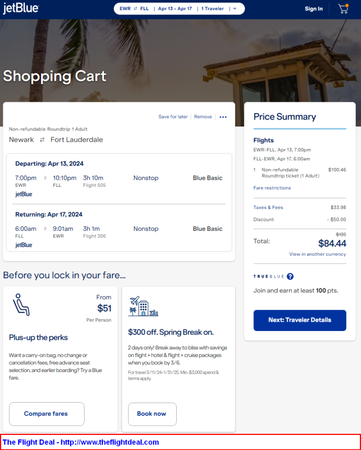Screen dimensions: 361x450
Task: Open the 1 Traveler selector
Action: tap(212, 9)
